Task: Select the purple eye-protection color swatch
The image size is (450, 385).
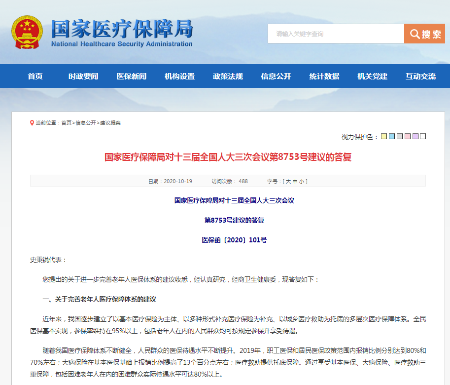Action: pos(415,136)
